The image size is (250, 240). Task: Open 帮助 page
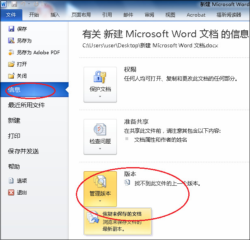coord(14,166)
